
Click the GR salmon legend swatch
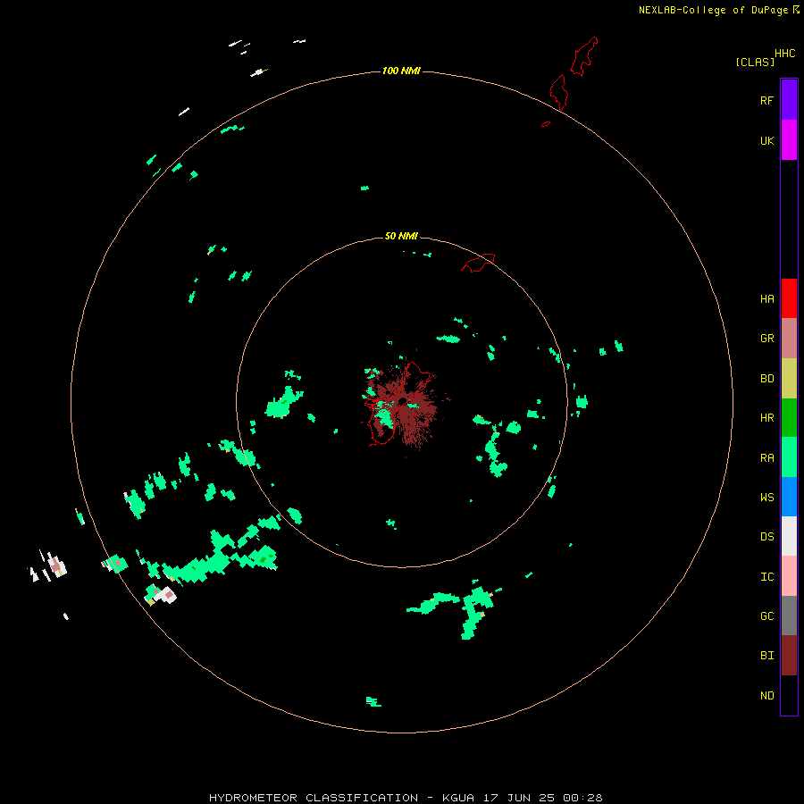point(789,339)
